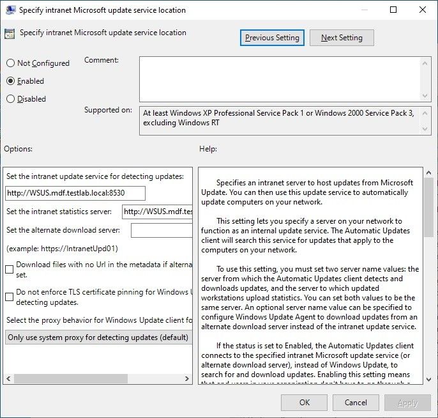Click the Help pane scroll down arrow

click(x=428, y=380)
